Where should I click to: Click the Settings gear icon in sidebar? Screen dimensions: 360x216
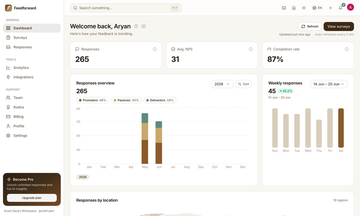[8, 136]
